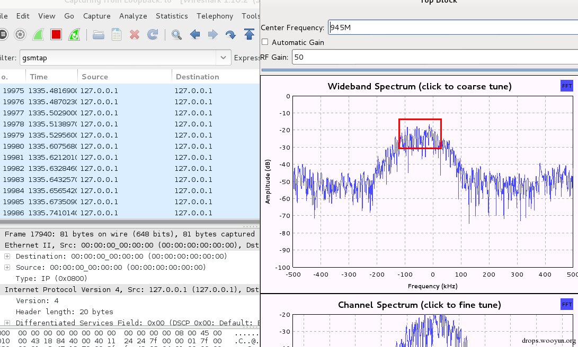
Task: Open the Analyze menu
Action: pyautogui.click(x=133, y=16)
